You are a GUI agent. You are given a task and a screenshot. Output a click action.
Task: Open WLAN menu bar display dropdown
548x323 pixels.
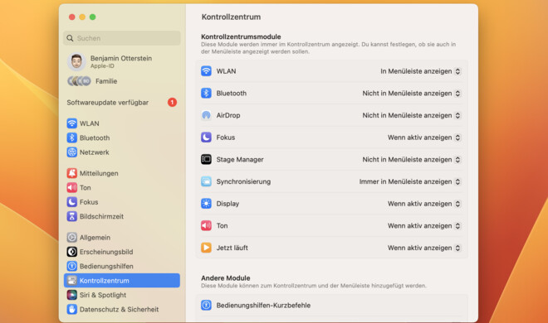(x=421, y=71)
